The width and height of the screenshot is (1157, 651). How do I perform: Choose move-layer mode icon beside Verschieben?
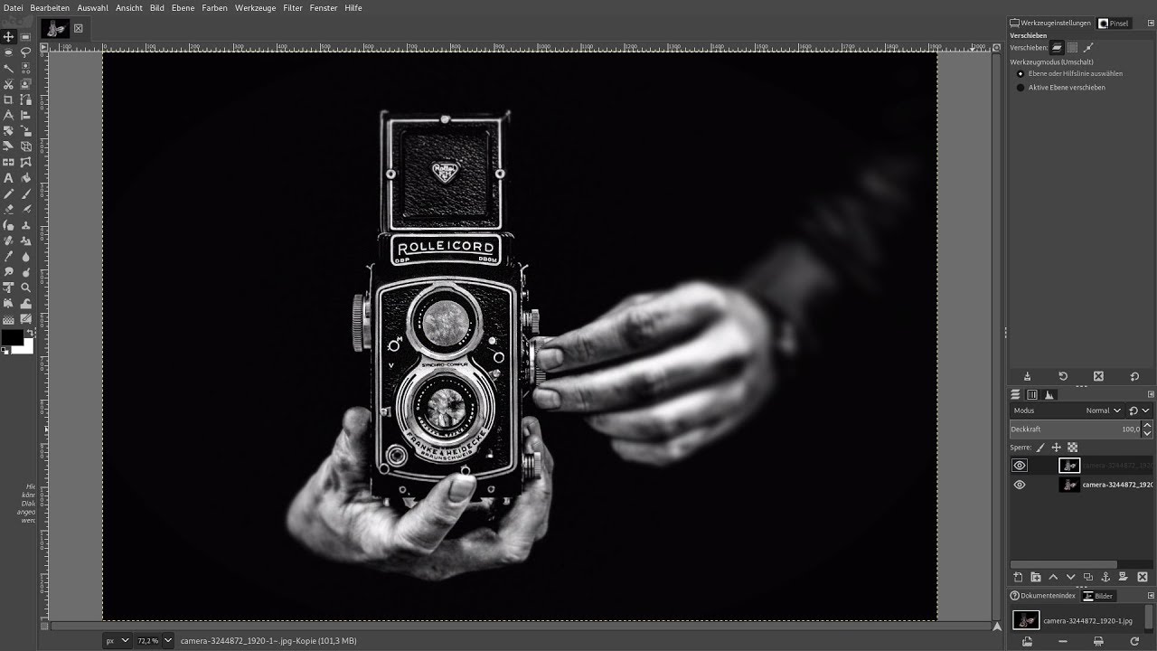click(x=1057, y=47)
